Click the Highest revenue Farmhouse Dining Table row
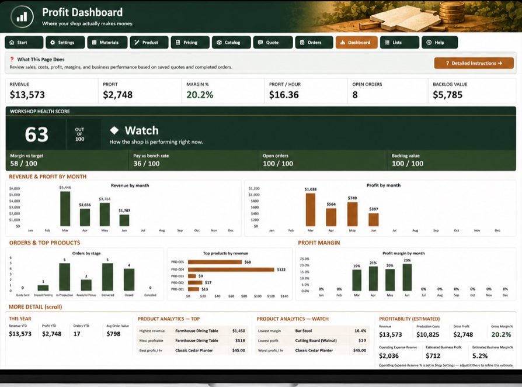The width and height of the screenshot is (522, 387). (192, 331)
